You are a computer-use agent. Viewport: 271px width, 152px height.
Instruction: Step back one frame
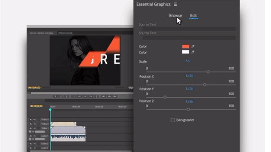pos(79,96)
